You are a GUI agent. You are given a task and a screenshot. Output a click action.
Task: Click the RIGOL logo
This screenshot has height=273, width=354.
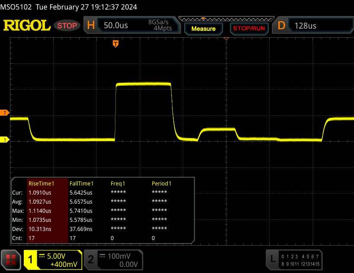point(27,26)
